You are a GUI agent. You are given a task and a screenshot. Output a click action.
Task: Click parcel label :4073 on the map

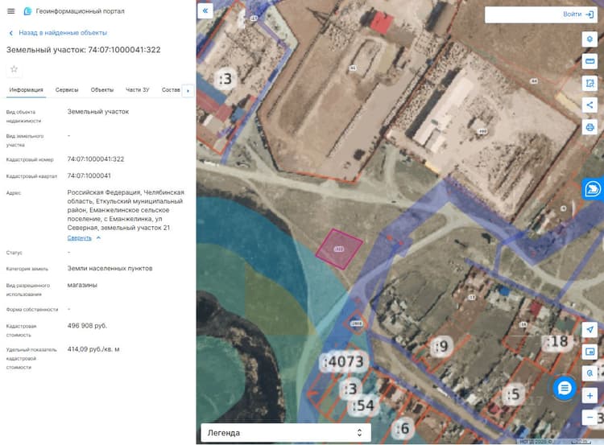pos(343,362)
